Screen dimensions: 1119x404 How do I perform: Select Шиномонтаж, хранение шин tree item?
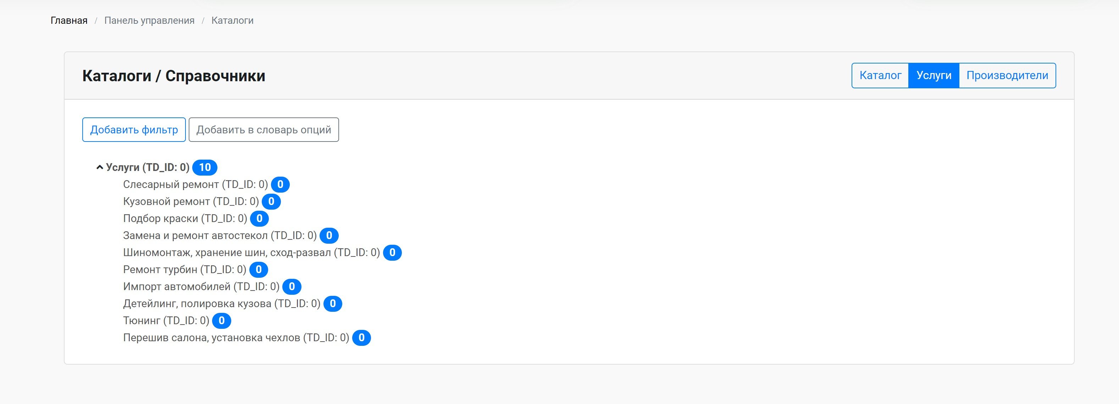(251, 253)
